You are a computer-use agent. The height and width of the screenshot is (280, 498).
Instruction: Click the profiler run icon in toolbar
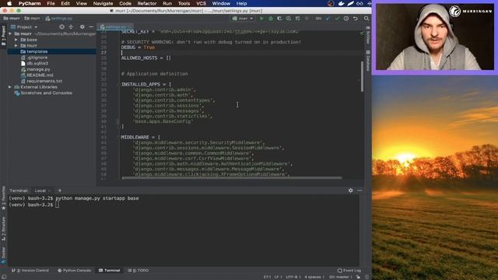(x=289, y=19)
